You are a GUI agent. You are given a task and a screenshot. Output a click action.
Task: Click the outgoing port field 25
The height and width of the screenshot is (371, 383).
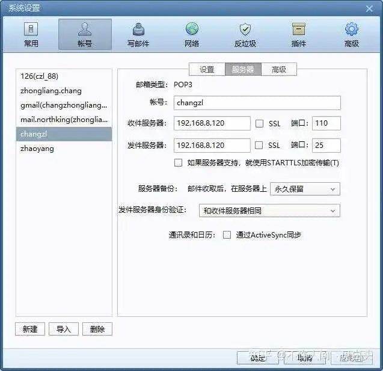326,146
